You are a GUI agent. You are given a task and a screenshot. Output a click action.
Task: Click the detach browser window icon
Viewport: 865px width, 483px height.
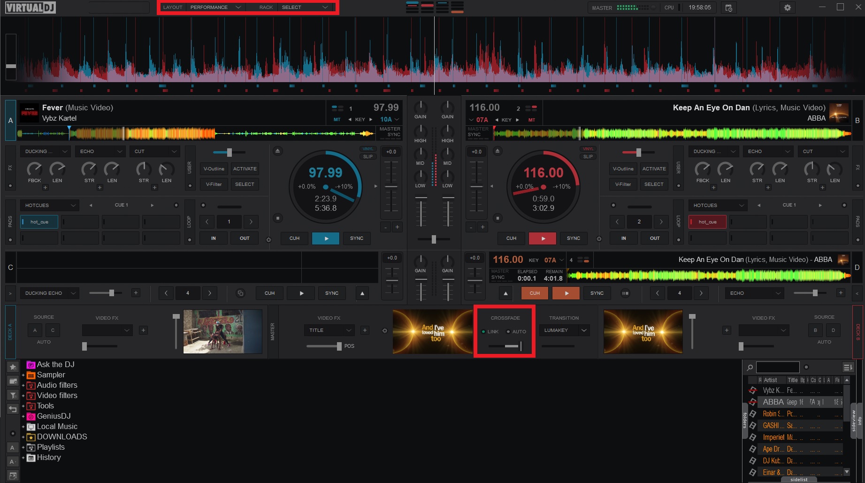point(13,475)
